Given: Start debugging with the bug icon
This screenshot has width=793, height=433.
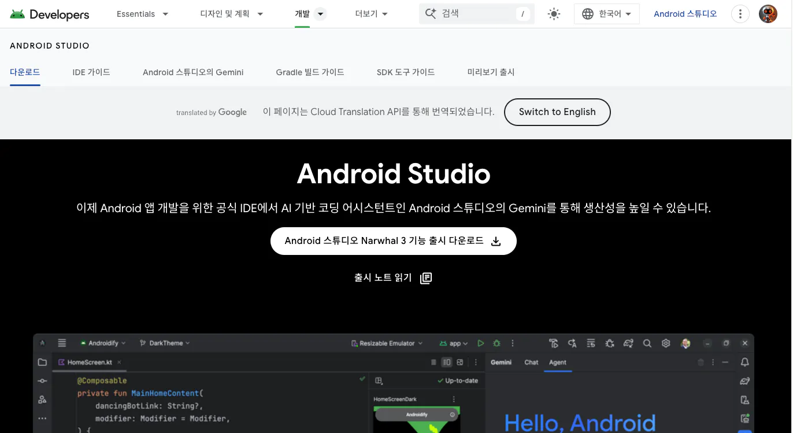Looking at the screenshot, I should click(x=495, y=343).
